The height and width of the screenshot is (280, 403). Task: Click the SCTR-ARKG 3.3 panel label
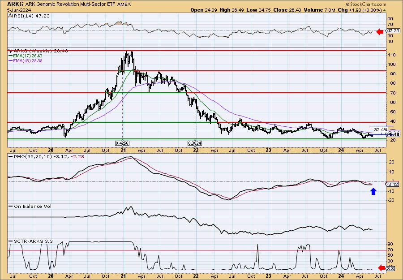click(x=33, y=241)
